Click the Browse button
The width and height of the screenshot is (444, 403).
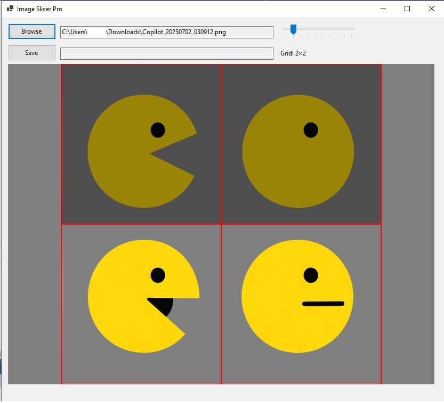tap(31, 31)
